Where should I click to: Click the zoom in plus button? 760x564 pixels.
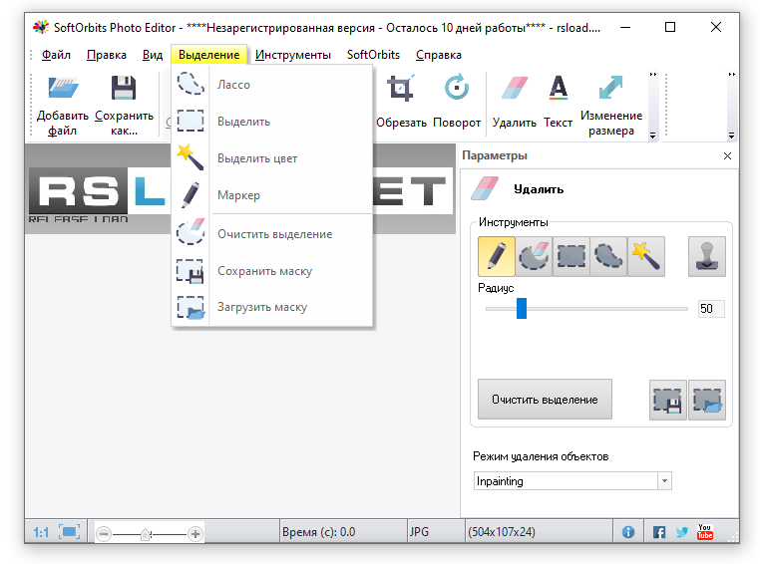click(x=195, y=534)
